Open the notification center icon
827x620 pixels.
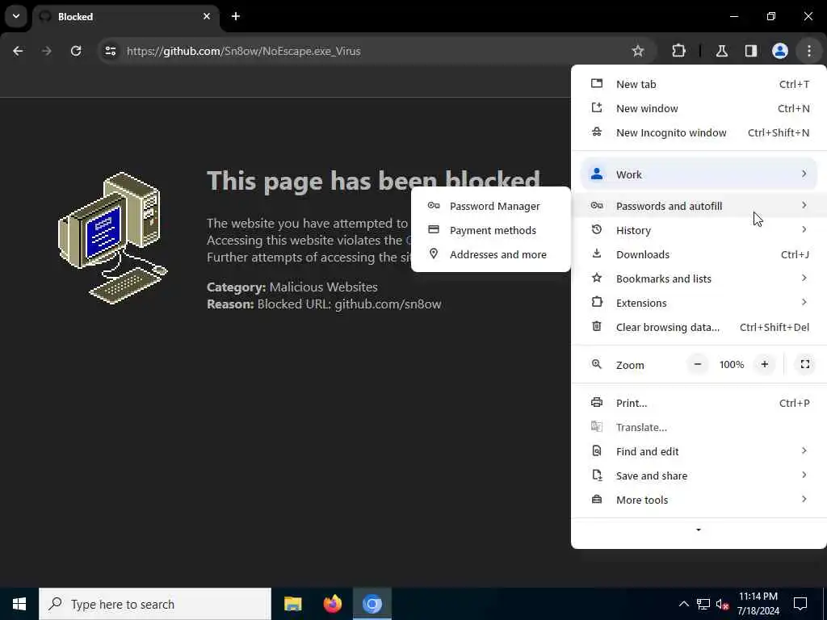point(800,604)
